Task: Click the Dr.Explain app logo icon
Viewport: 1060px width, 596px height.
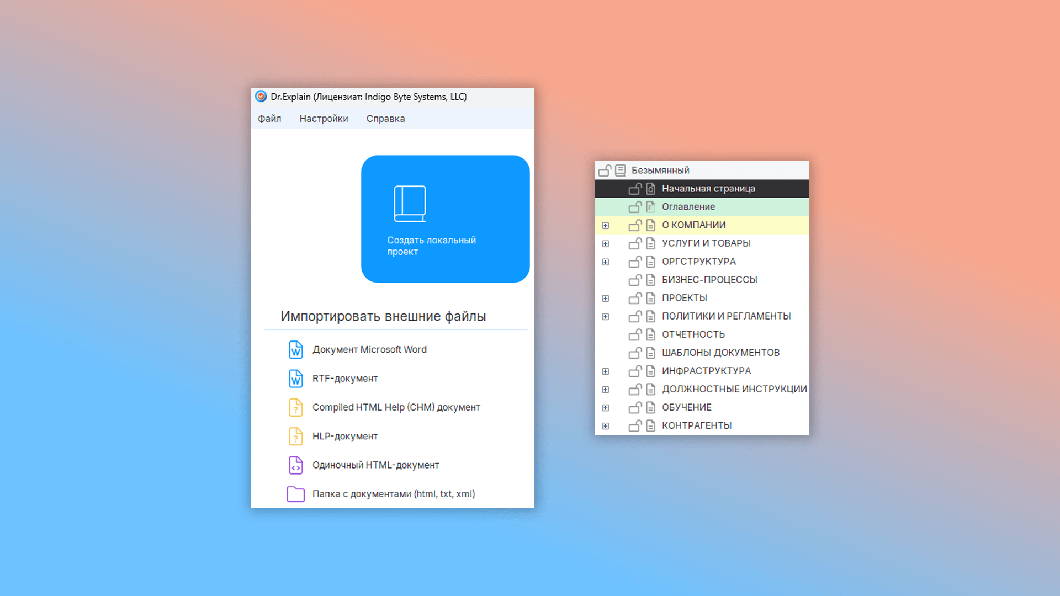Action: 261,97
